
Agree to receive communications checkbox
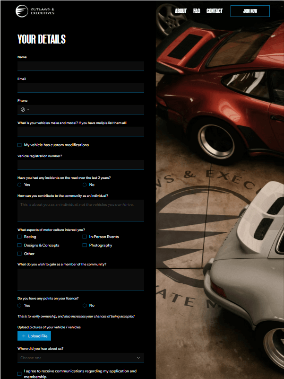point(19,374)
